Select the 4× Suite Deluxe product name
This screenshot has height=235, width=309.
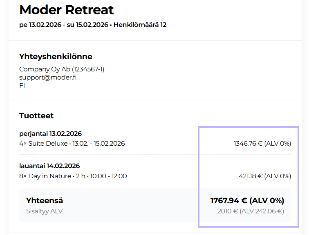coord(43,144)
